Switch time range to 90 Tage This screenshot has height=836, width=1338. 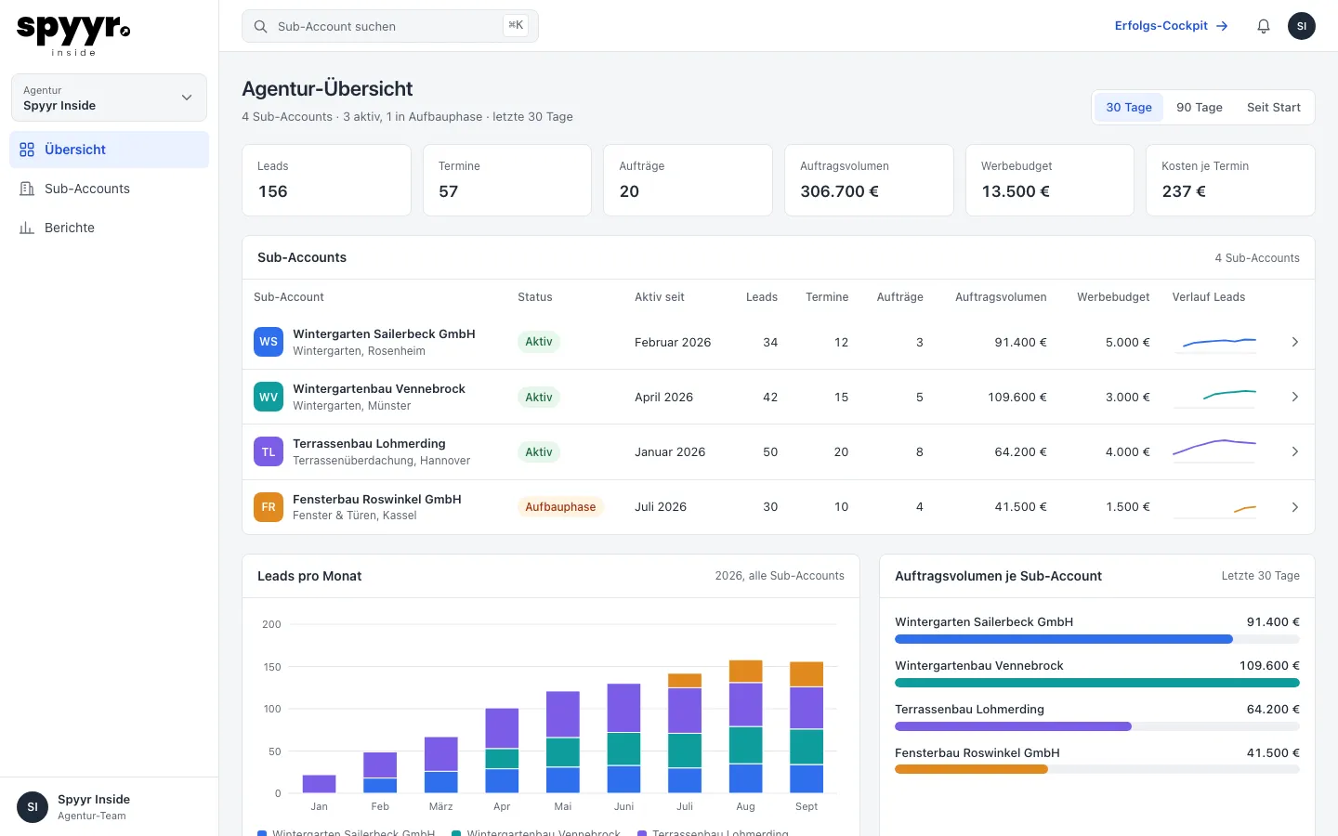[1200, 107]
